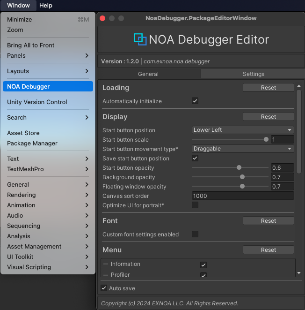The height and width of the screenshot is (310, 305).
Task: Enable Optimize UI for portrait
Action: (195, 205)
